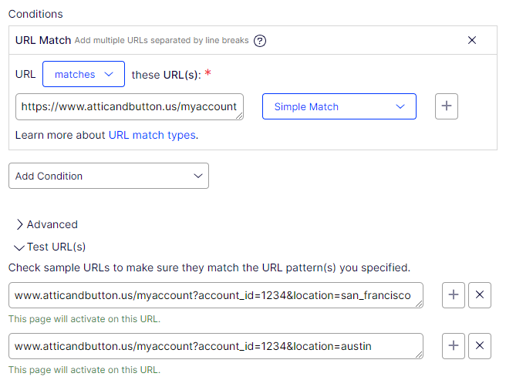Open the Add Condition dropdown
This screenshot has height=380, width=506.
(x=108, y=176)
